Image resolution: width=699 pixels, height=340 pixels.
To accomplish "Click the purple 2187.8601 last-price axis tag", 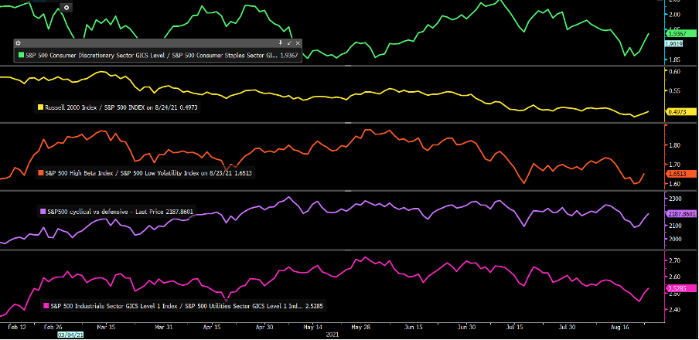I will point(681,214).
